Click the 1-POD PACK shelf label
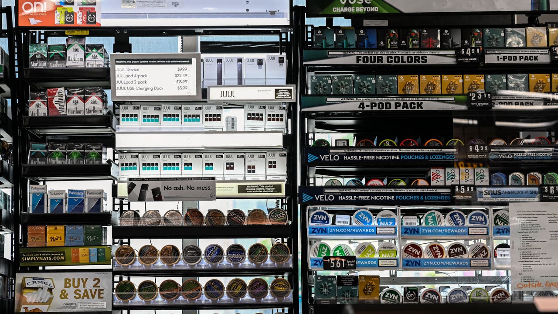This screenshot has height=314, width=558. tap(517, 58)
